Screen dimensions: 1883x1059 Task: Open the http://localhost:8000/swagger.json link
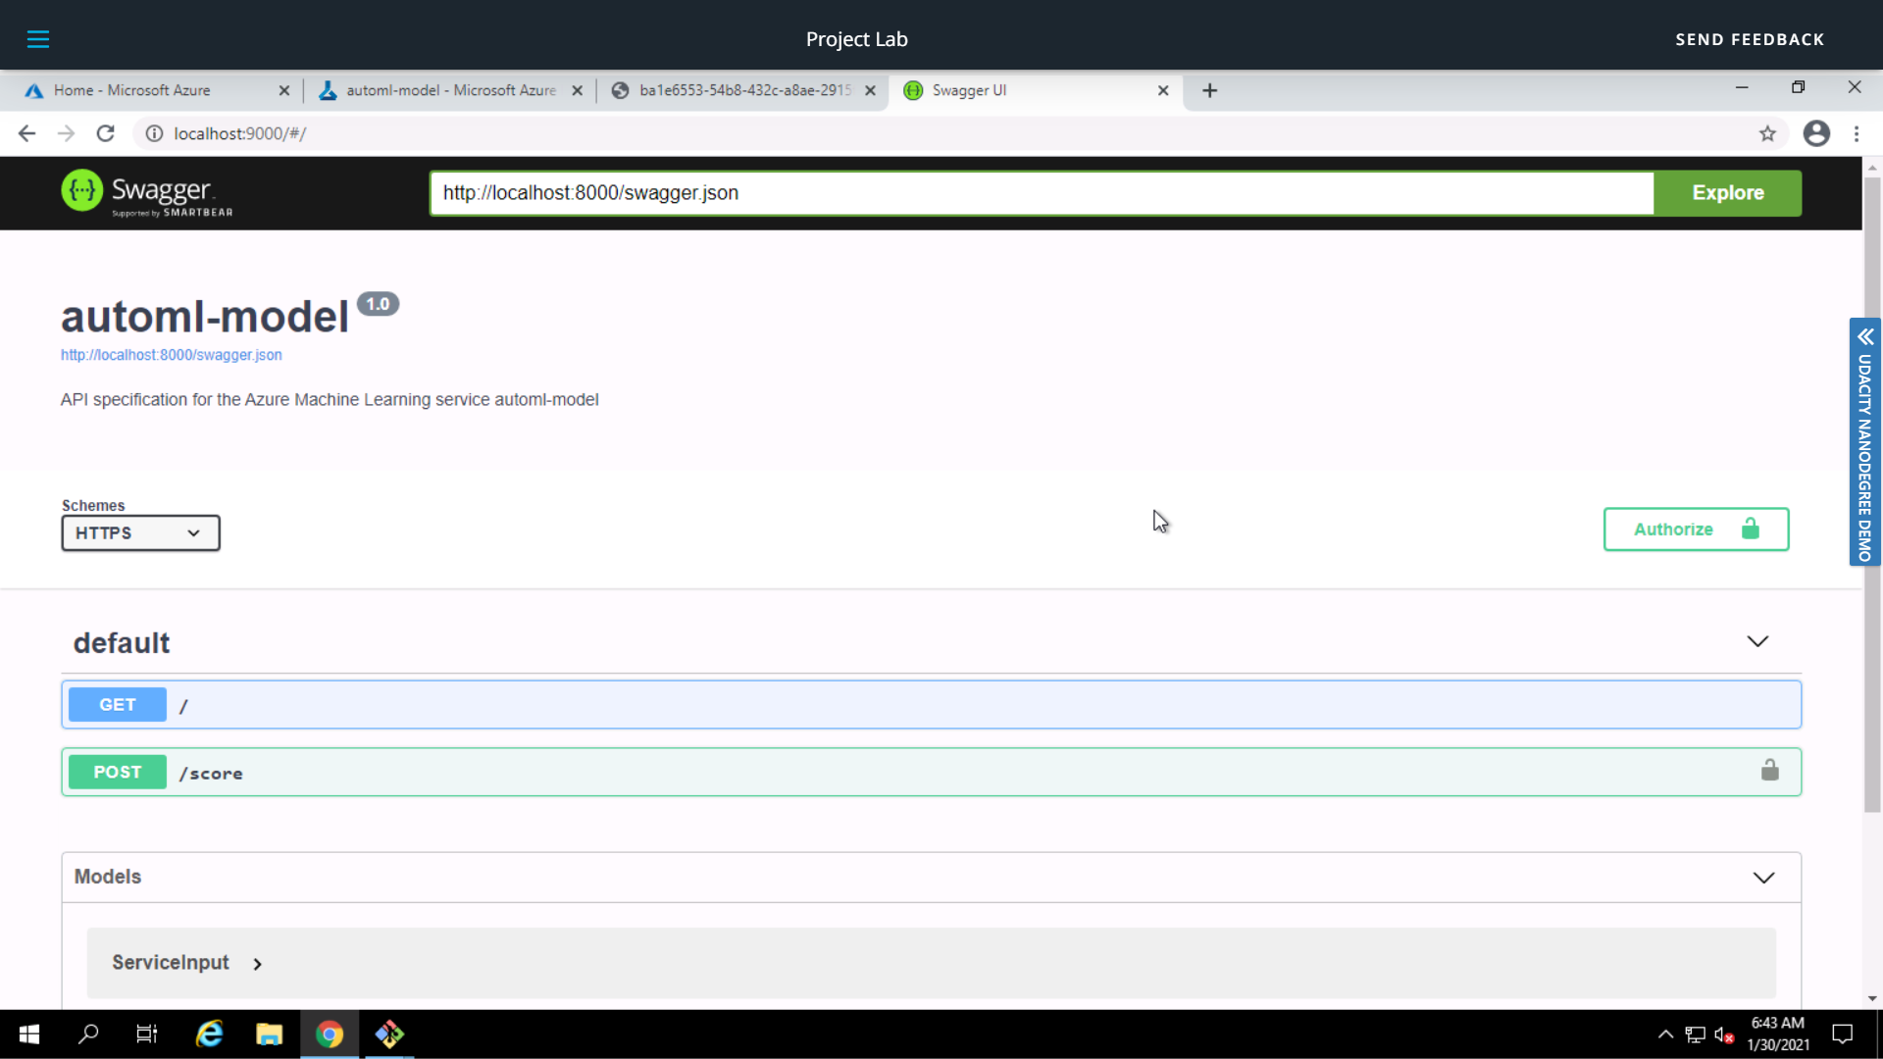(171, 355)
